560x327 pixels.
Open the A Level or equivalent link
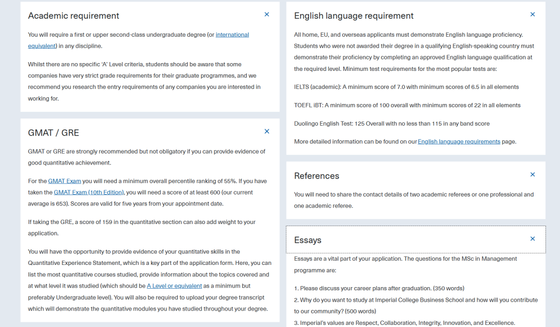point(174,286)
